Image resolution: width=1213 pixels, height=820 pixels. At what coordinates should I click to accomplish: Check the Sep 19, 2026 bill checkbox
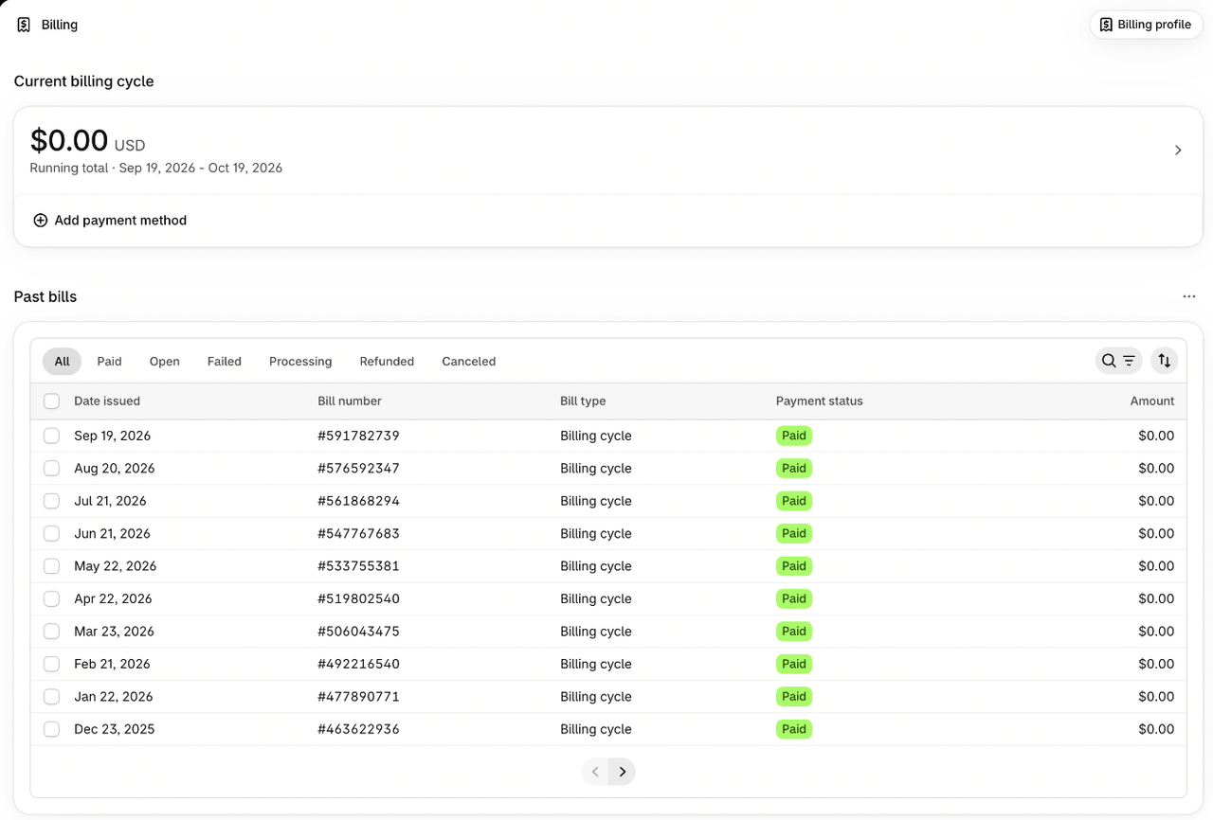point(51,436)
